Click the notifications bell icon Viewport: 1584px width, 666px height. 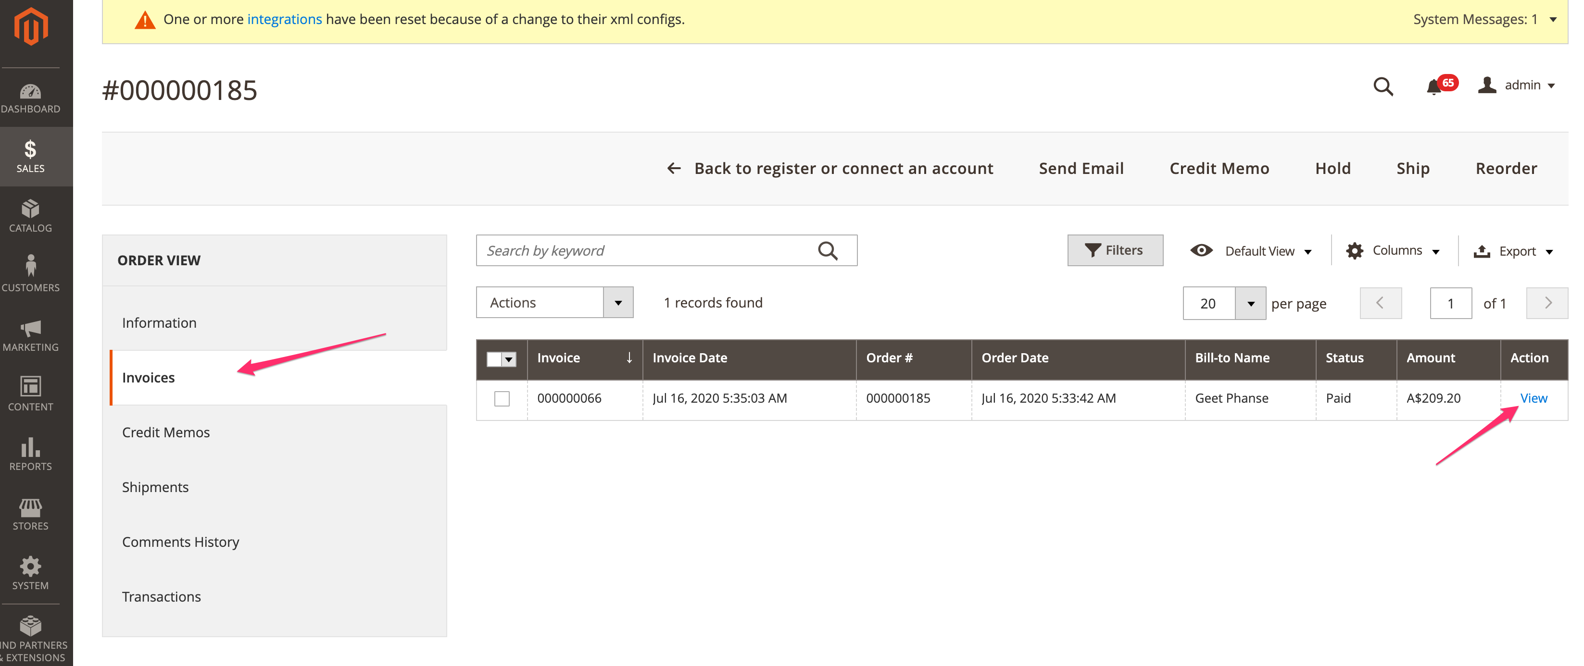click(x=1434, y=86)
